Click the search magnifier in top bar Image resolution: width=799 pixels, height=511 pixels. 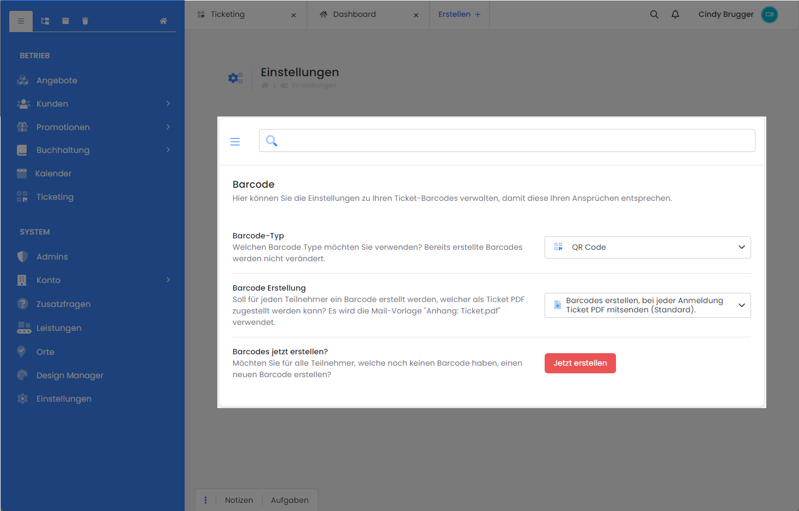pyautogui.click(x=654, y=15)
